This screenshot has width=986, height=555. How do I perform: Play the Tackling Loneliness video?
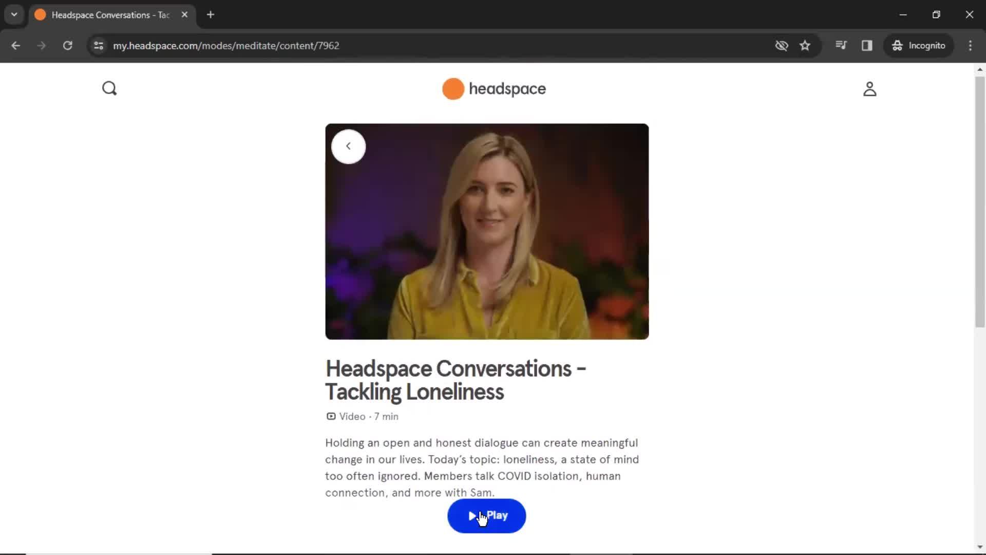point(487,516)
